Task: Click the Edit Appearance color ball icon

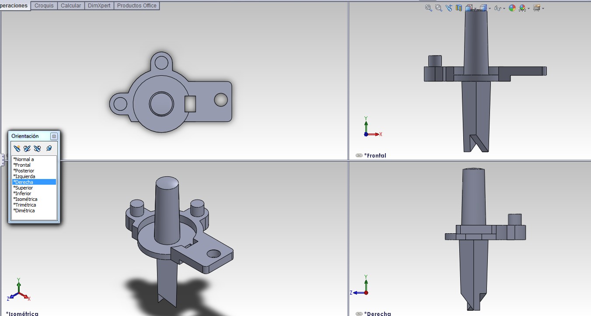Action: click(512, 8)
